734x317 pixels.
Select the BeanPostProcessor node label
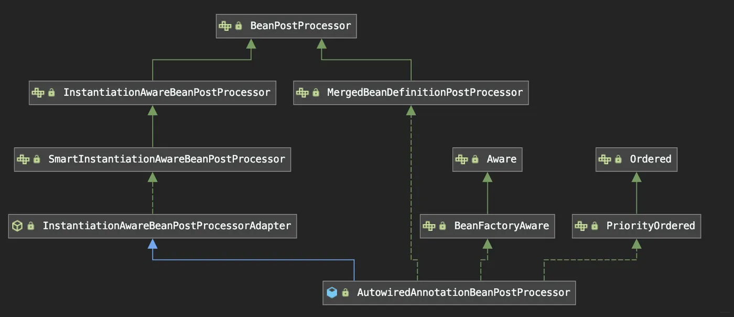tap(300, 26)
